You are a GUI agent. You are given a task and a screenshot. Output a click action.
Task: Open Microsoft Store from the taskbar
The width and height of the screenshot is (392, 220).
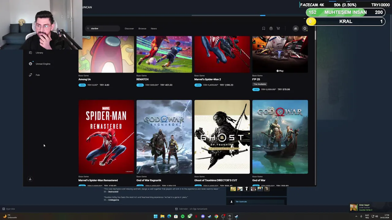(x=176, y=216)
